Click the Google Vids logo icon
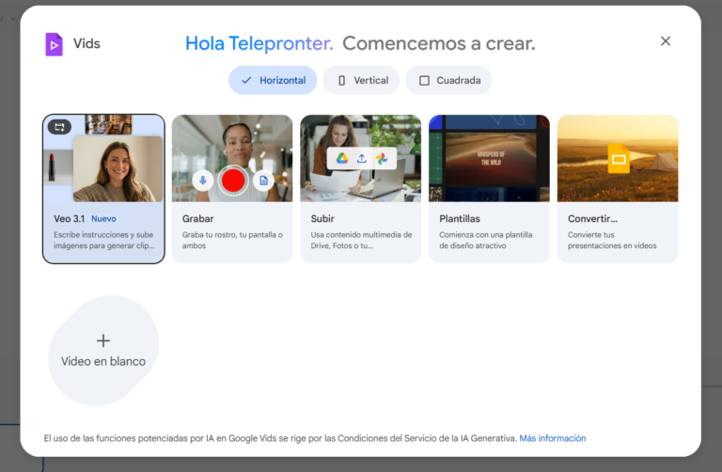 pos(54,44)
